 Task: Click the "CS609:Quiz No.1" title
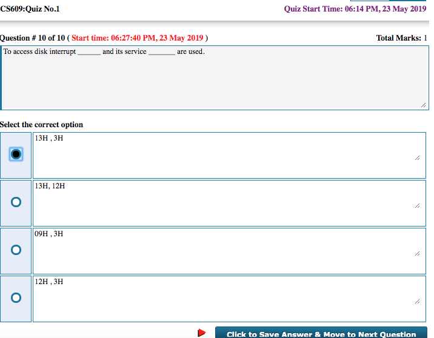[30, 9]
